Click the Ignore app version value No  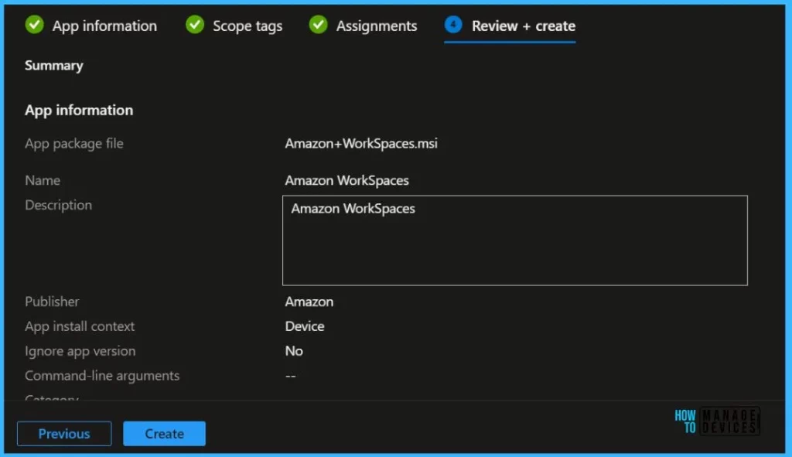(x=294, y=351)
